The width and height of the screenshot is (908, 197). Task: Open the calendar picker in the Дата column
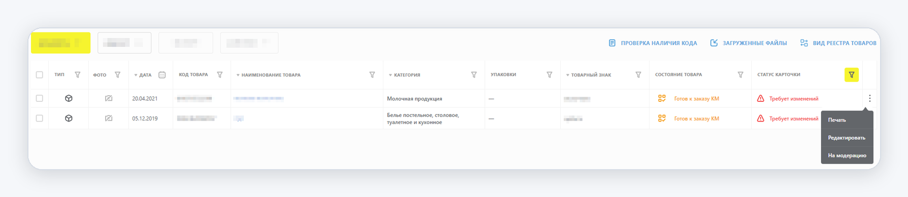[162, 75]
